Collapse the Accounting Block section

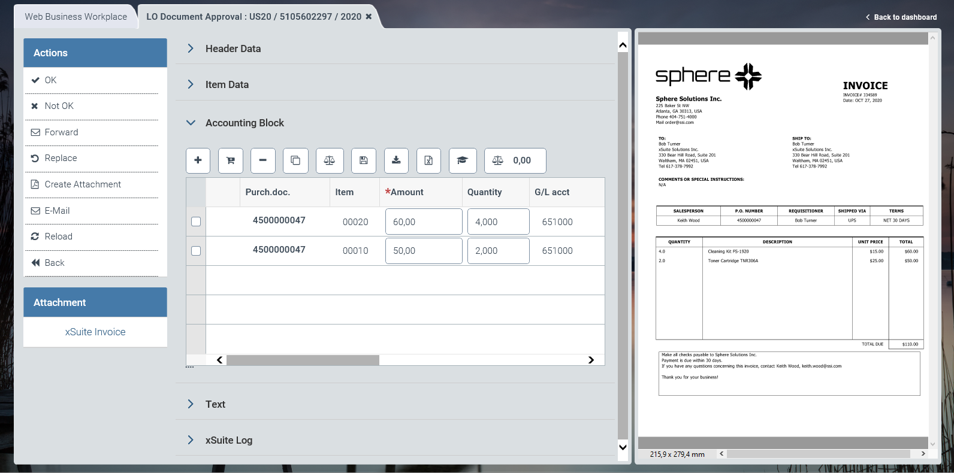coord(244,123)
